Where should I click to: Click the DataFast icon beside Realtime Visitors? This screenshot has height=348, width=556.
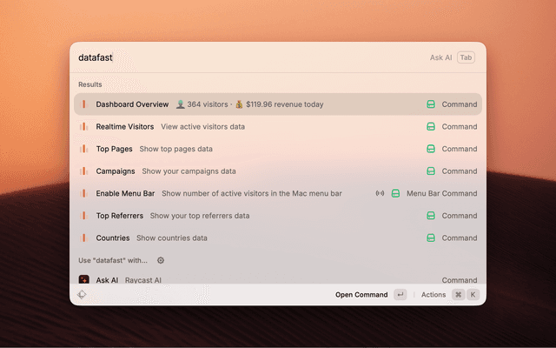pyautogui.click(x=84, y=126)
